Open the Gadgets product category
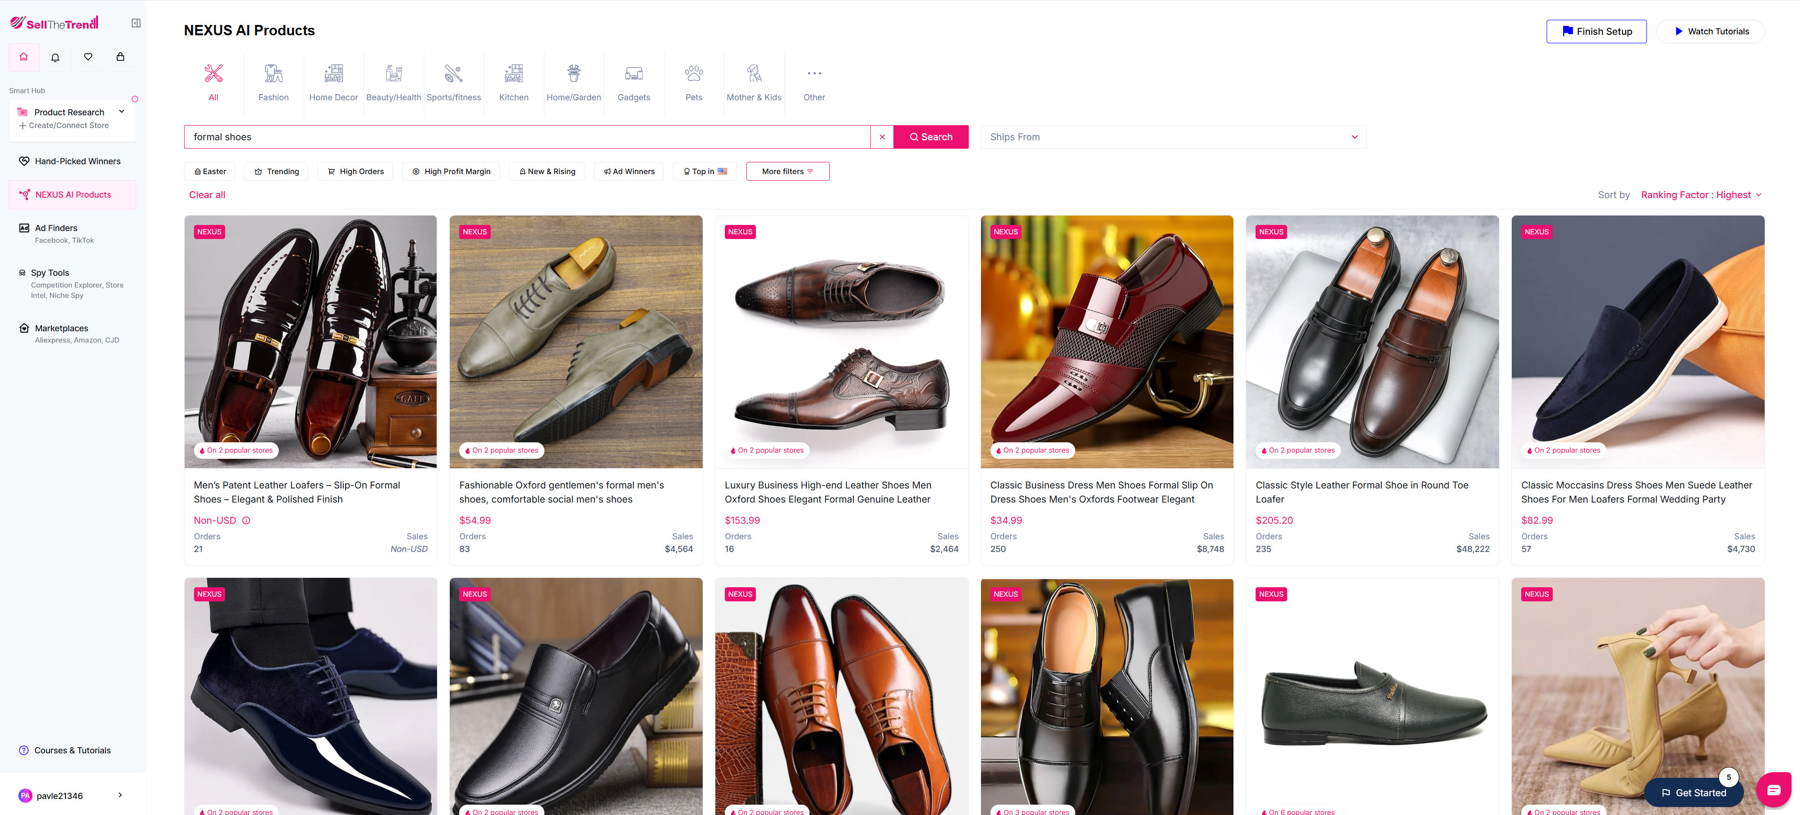This screenshot has height=815, width=1800. tap(633, 82)
